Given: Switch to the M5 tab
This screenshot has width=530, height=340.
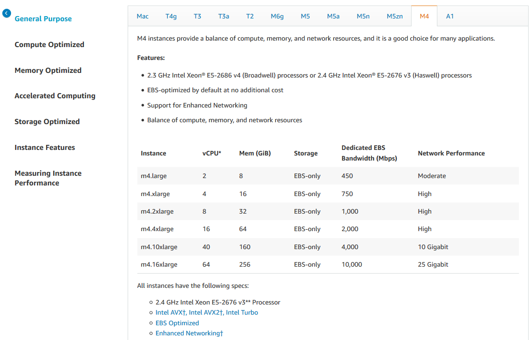Looking at the screenshot, I should (305, 16).
